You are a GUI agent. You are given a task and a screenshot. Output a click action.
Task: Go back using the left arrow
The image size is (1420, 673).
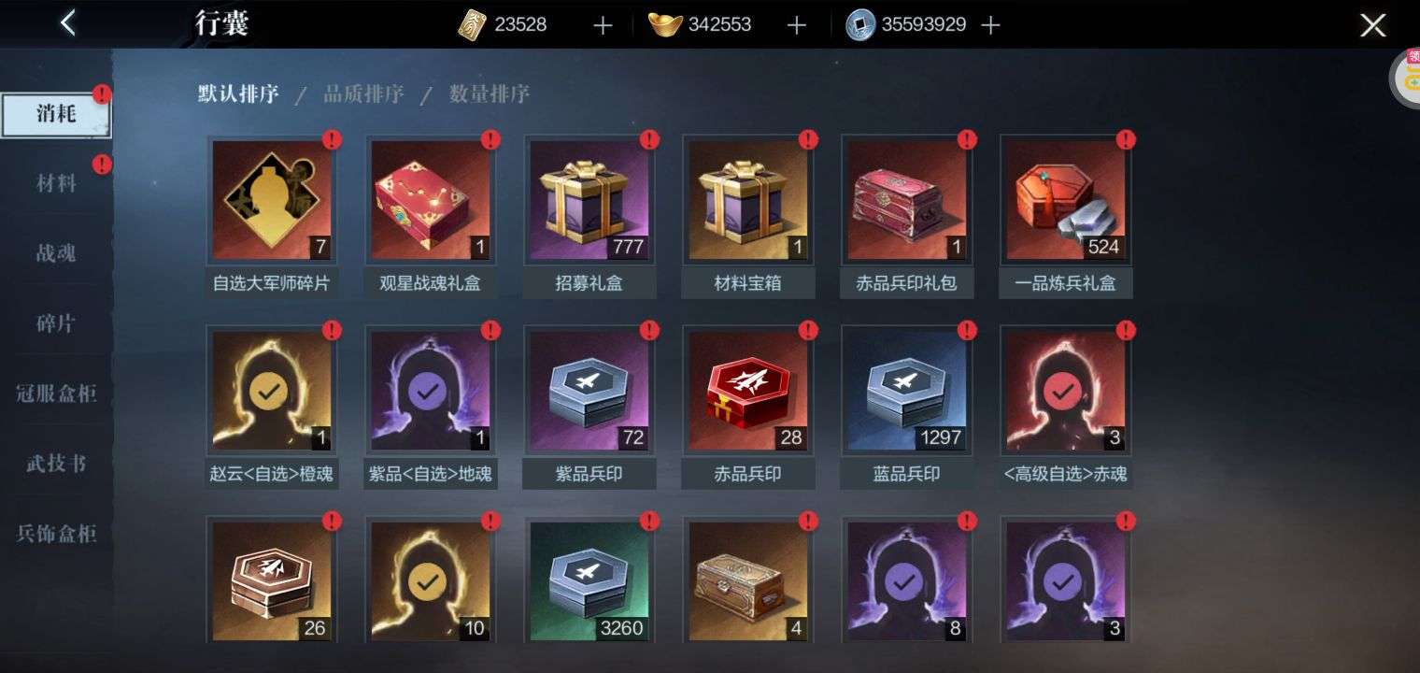(x=67, y=23)
